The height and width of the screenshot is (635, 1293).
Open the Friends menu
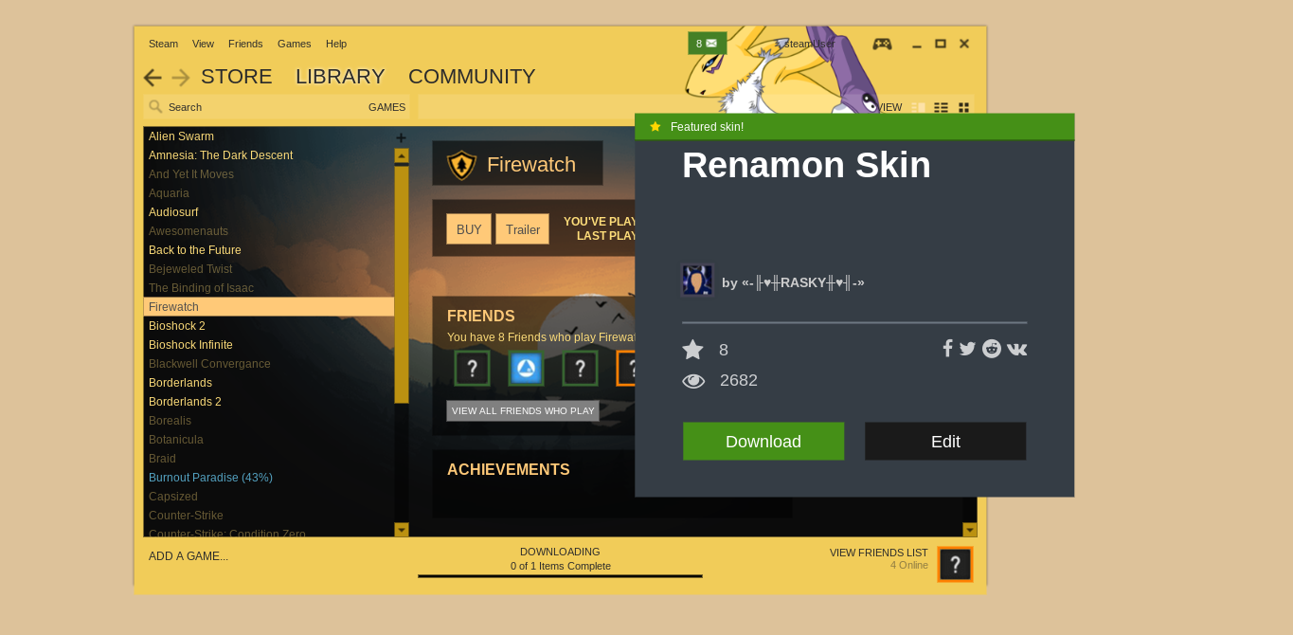[245, 44]
